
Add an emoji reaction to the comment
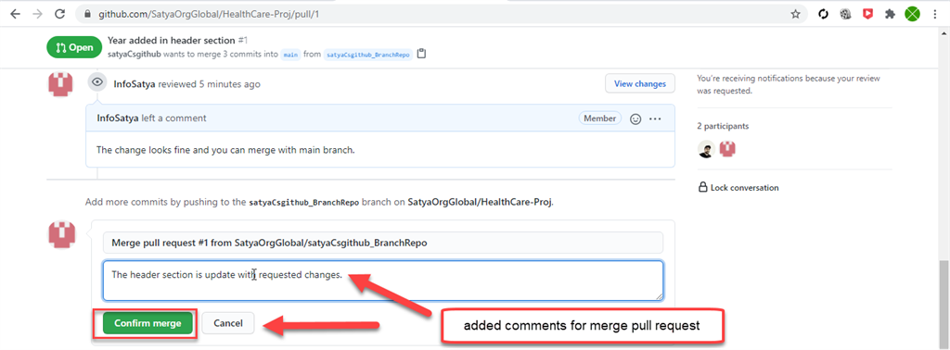point(635,119)
